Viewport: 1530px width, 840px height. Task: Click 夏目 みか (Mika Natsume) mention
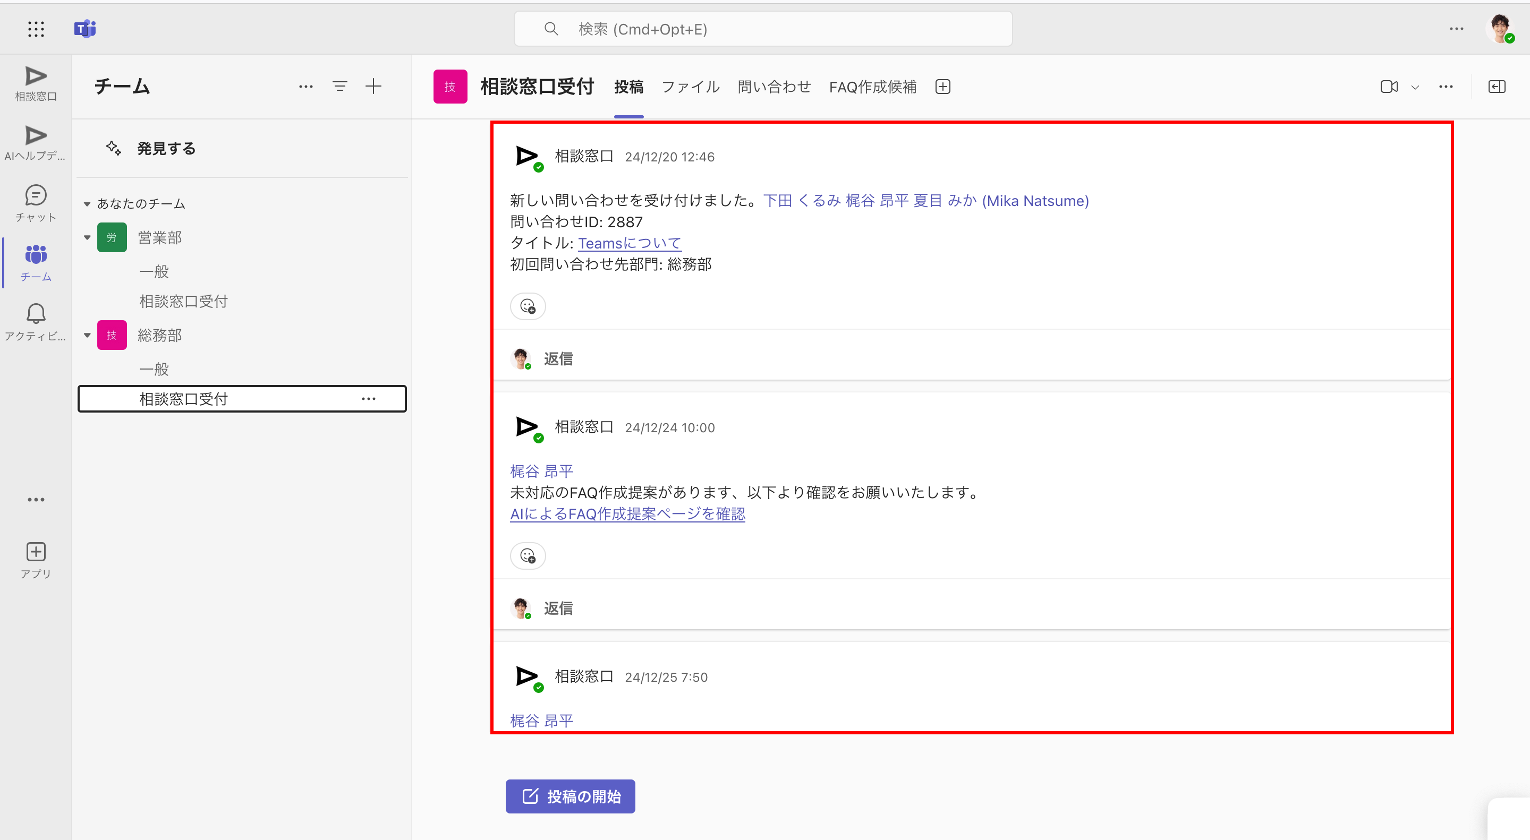point(1001,201)
